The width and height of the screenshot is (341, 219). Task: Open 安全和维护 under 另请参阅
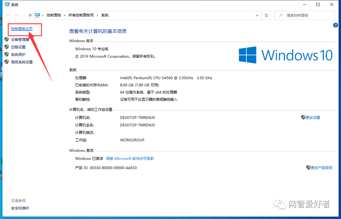click(x=20, y=208)
